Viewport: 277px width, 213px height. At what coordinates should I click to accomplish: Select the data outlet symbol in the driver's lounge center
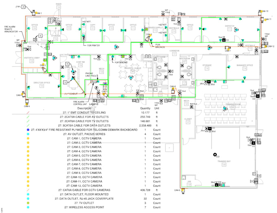131,77
